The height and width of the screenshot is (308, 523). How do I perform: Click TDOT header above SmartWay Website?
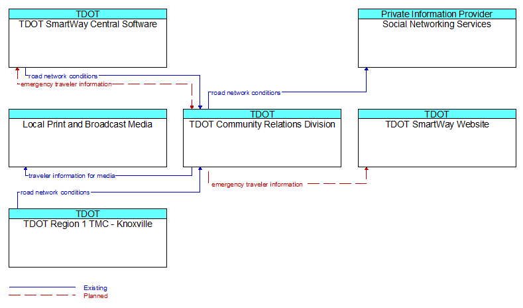point(437,114)
